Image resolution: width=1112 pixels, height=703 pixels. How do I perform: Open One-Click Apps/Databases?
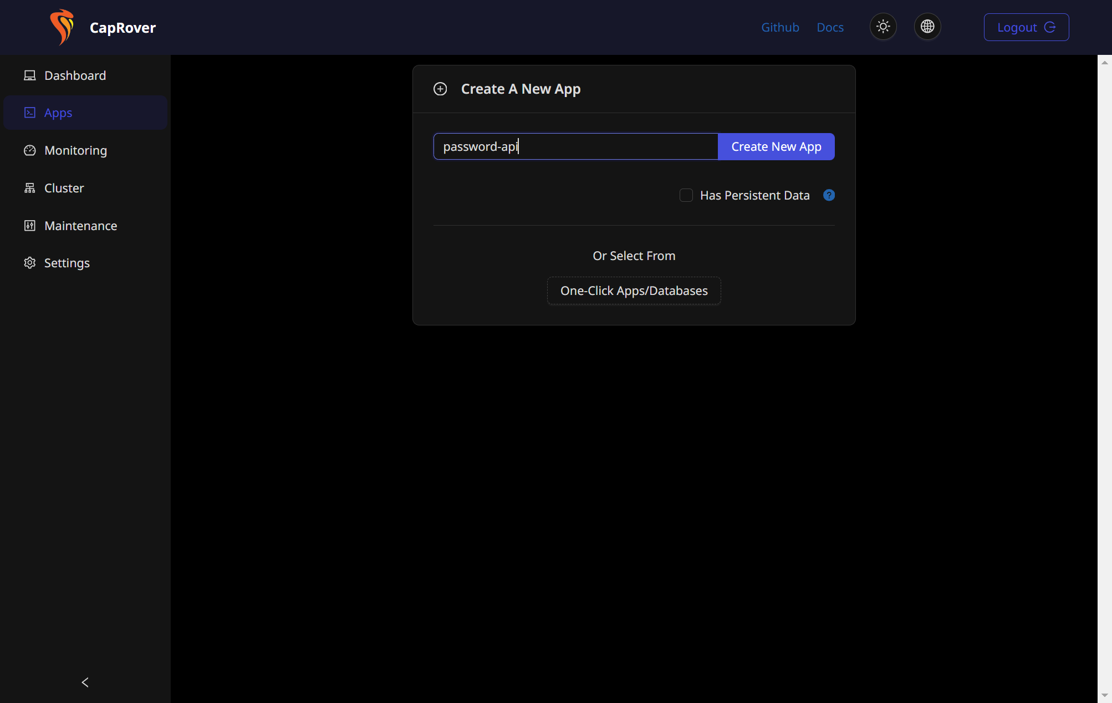pyautogui.click(x=634, y=291)
